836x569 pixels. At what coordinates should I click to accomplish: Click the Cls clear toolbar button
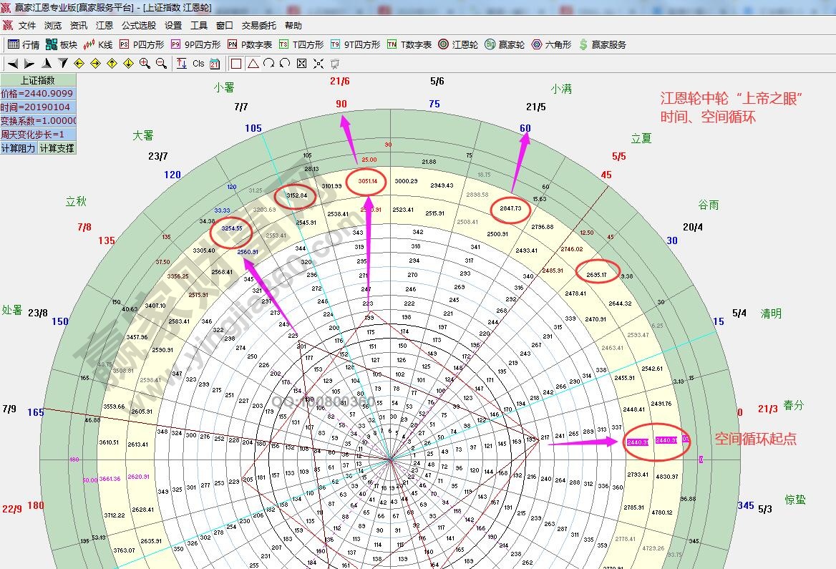coord(198,64)
